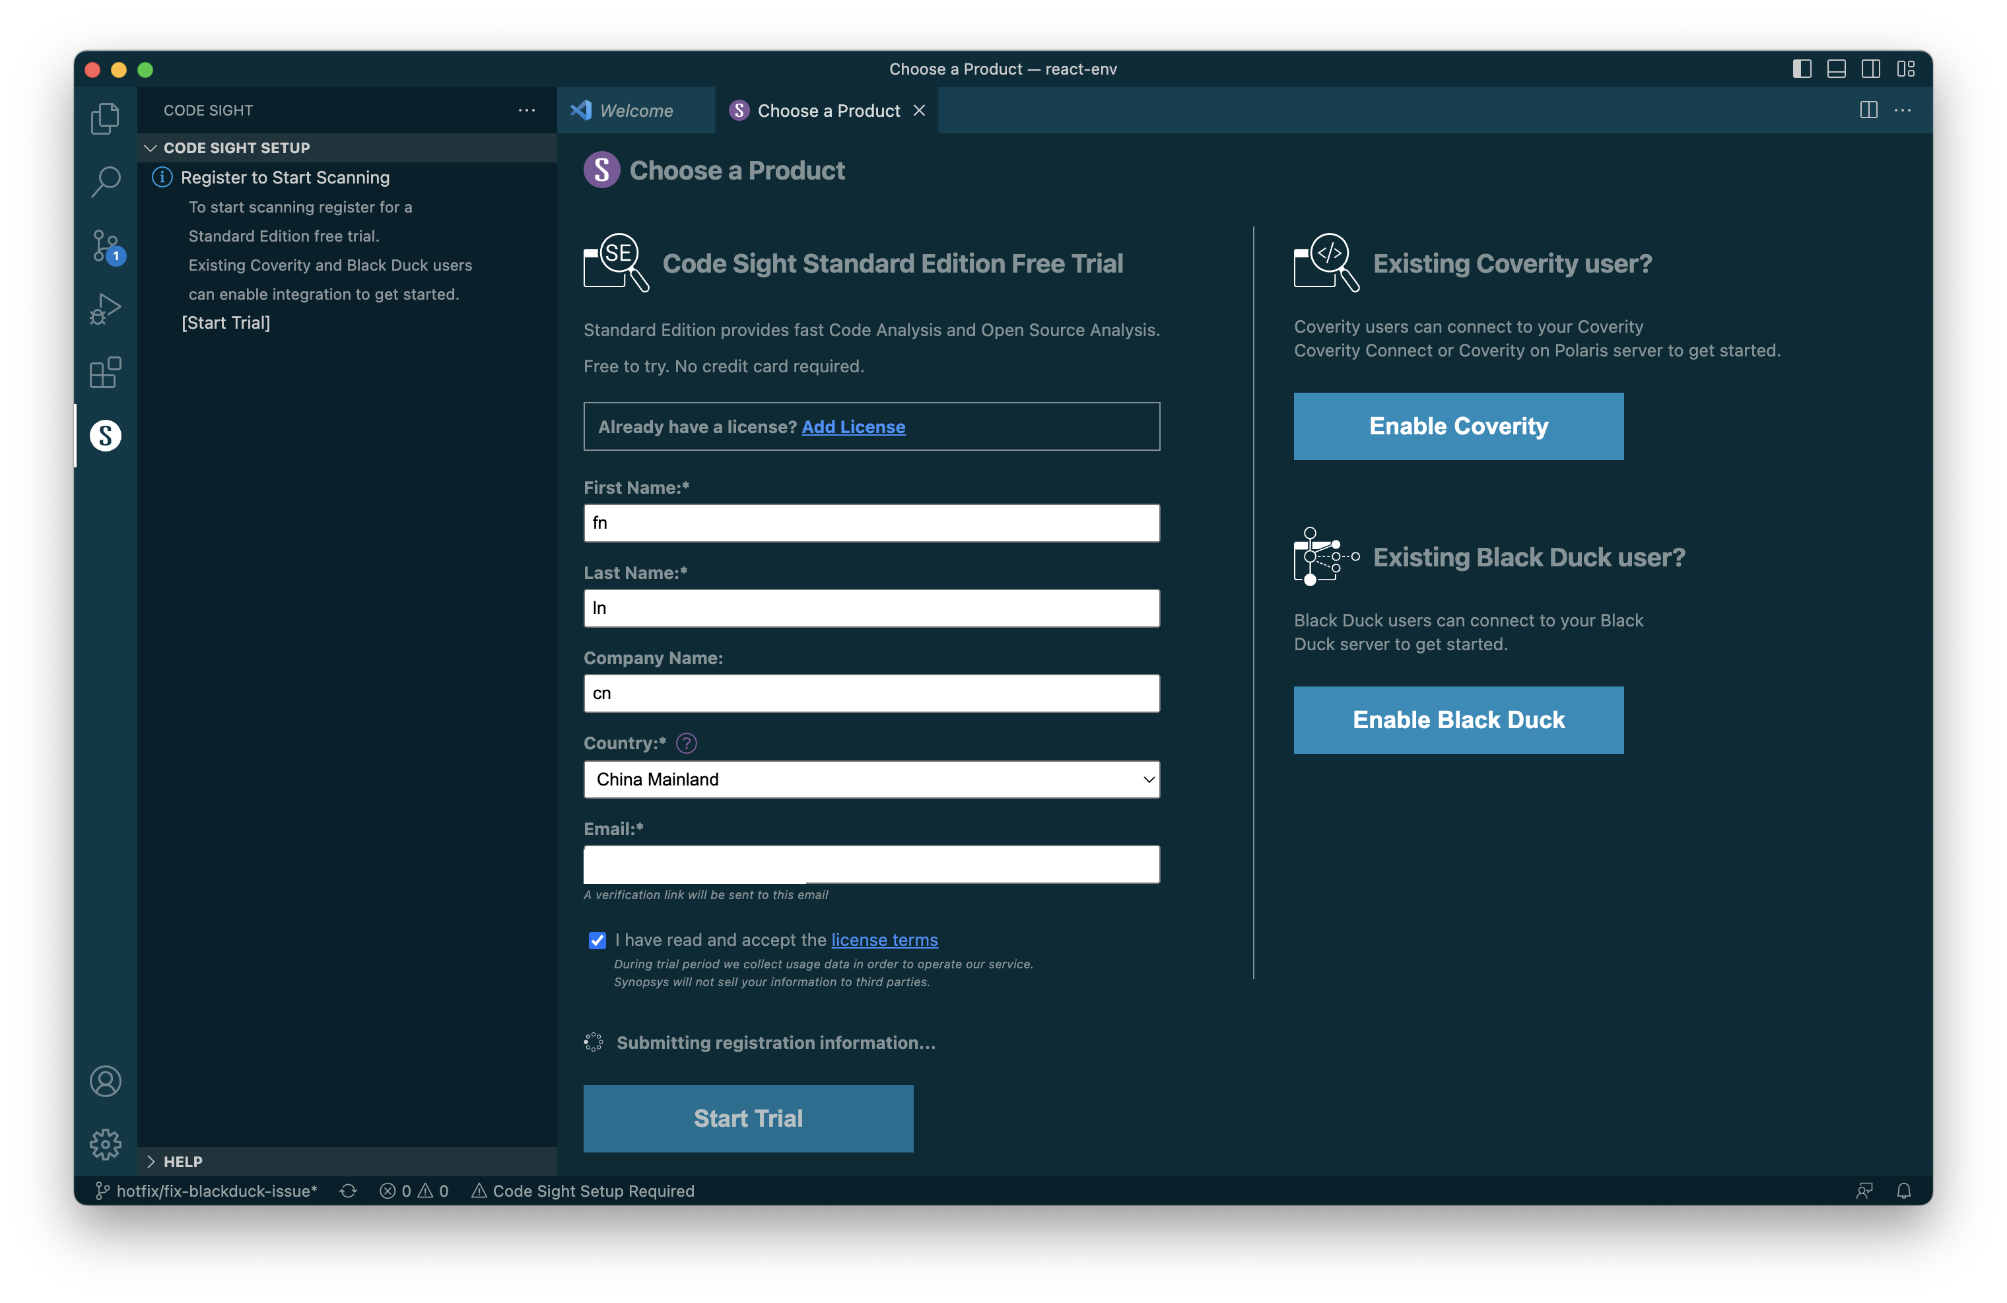Click [Start Trial] in the sidebar
Viewport: 2007px width, 1303px height.
(225, 322)
